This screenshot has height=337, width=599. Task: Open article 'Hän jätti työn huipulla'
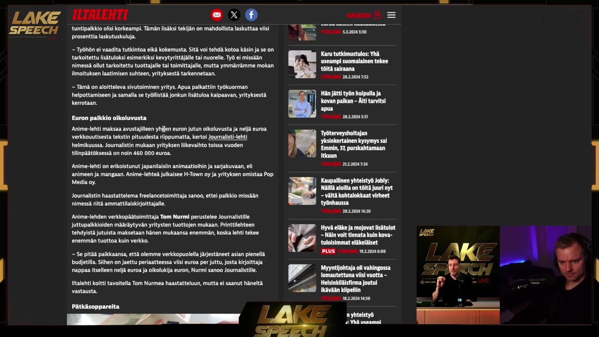point(353,101)
